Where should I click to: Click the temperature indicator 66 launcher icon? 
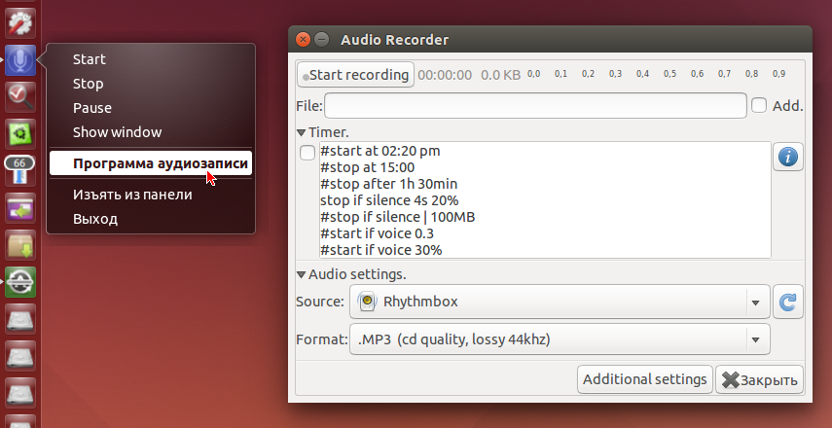click(x=20, y=171)
